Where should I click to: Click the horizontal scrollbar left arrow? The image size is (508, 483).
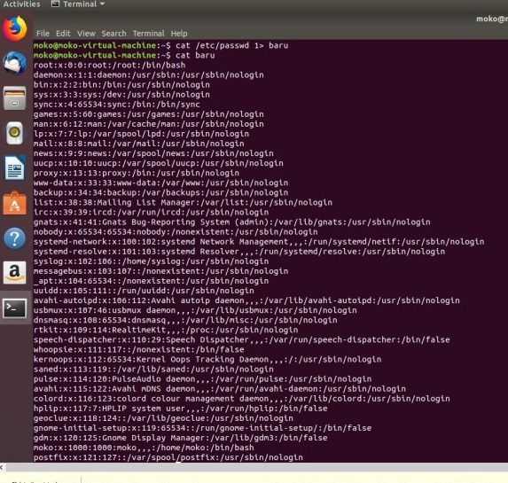point(2,467)
